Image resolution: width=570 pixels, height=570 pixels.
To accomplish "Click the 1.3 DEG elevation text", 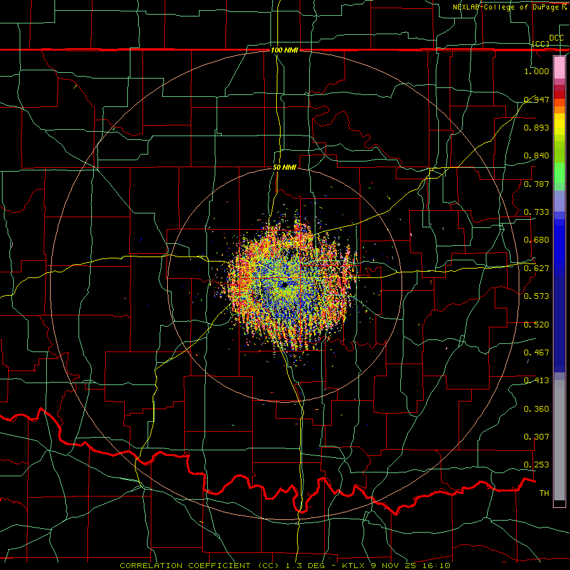I will (305, 566).
